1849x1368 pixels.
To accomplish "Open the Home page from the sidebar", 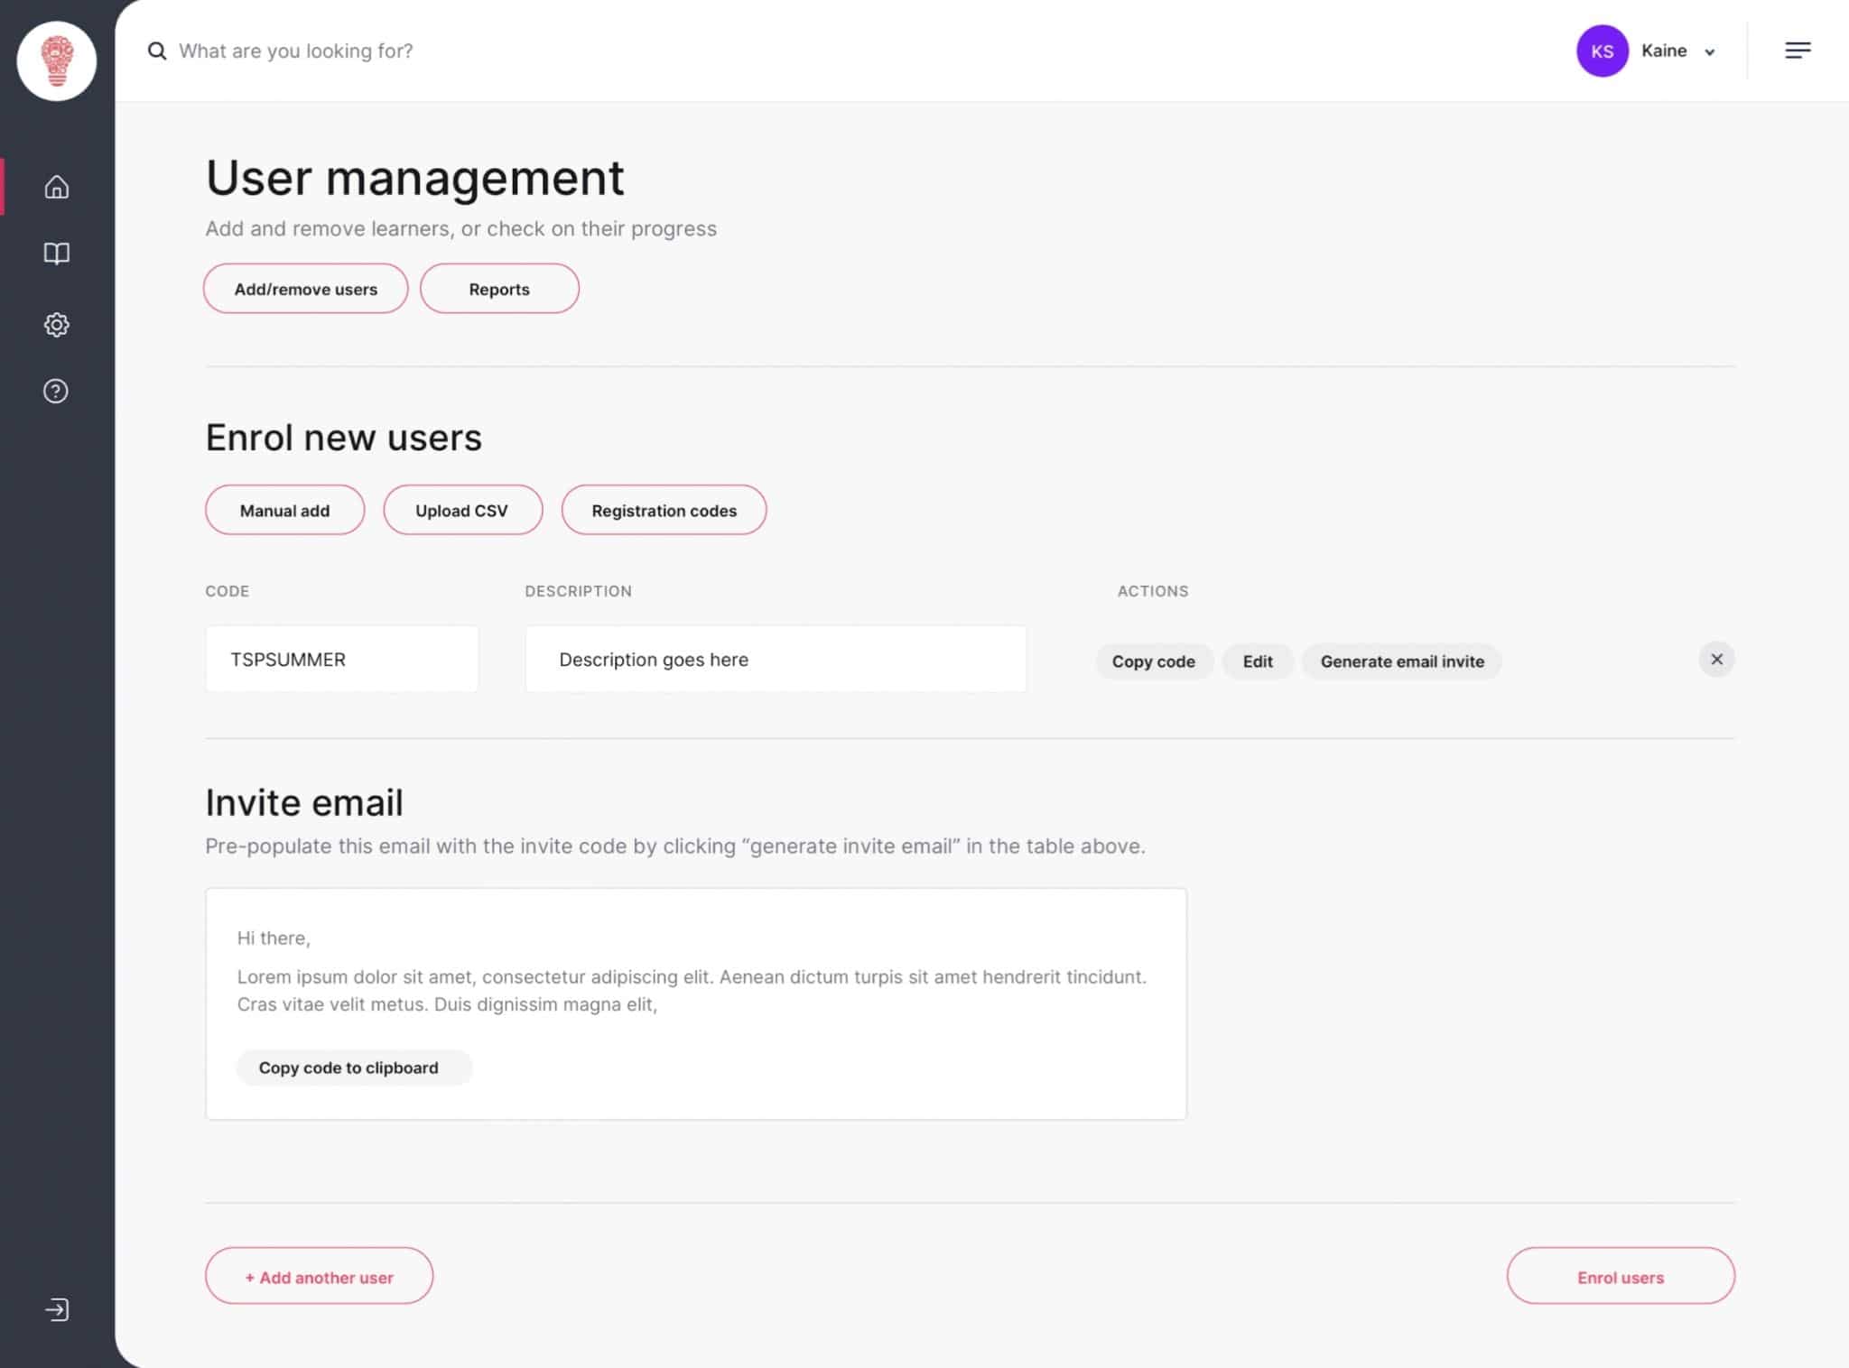I will (56, 188).
